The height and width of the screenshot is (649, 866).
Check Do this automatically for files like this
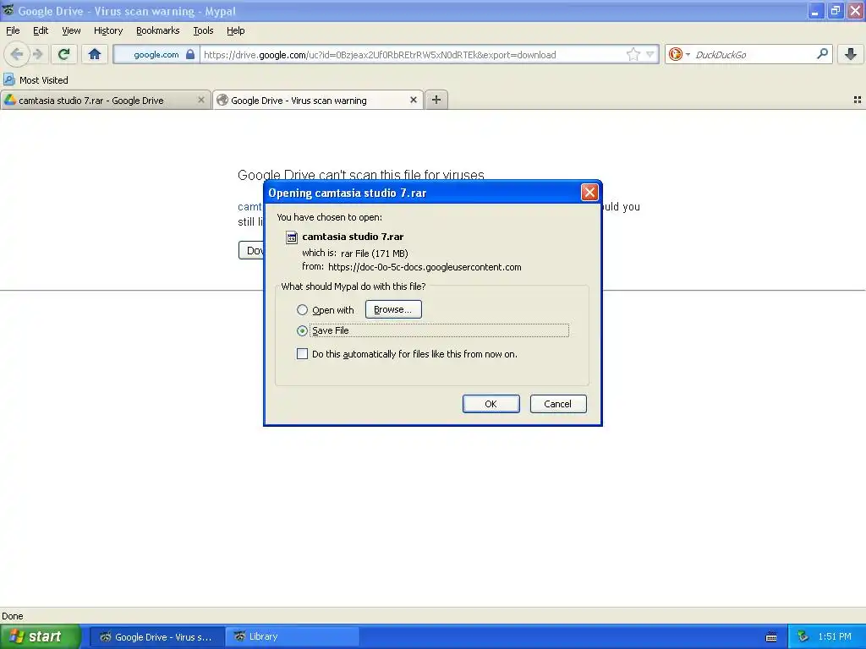pos(302,354)
